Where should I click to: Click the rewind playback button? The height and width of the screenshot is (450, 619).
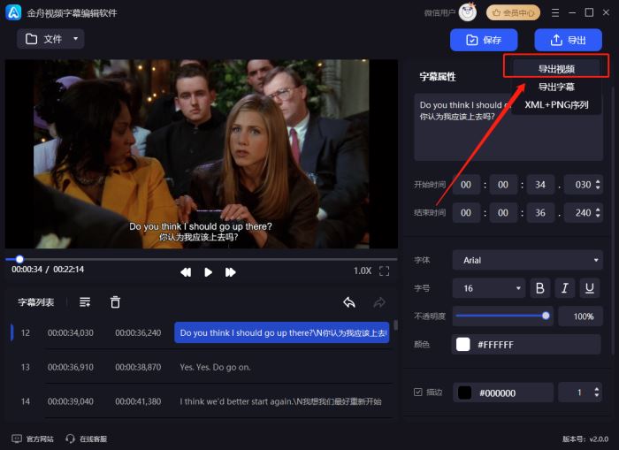pyautogui.click(x=186, y=272)
